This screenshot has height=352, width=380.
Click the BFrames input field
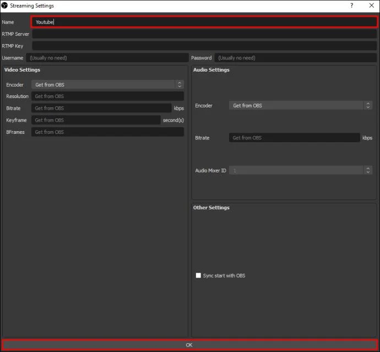click(x=107, y=132)
